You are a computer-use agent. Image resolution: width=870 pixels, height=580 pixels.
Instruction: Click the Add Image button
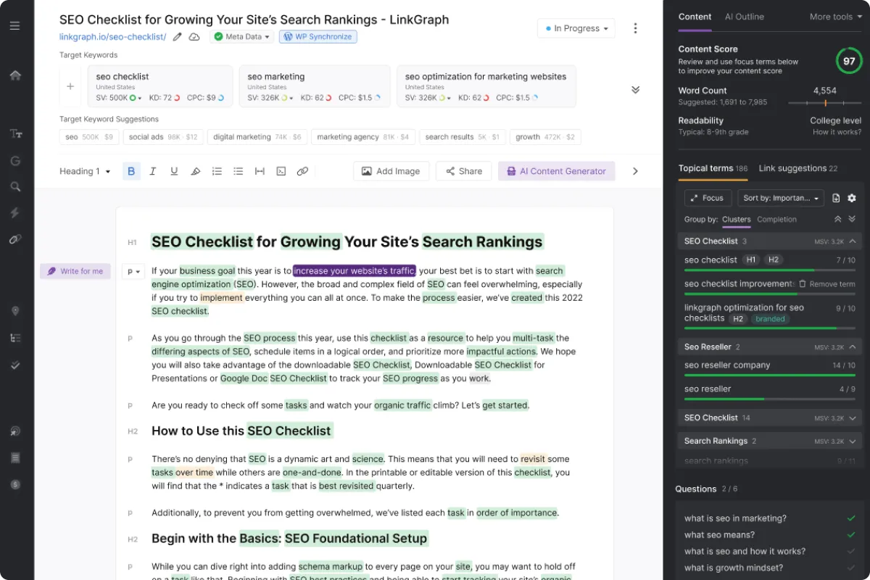pyautogui.click(x=391, y=171)
